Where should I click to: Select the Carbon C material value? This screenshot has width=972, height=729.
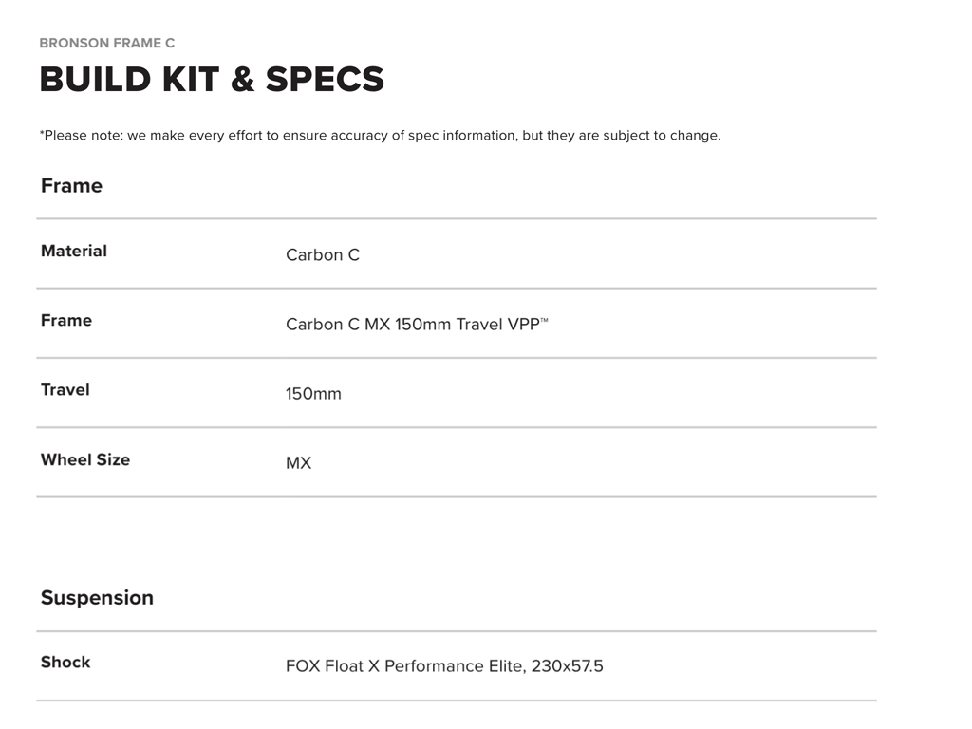click(323, 254)
